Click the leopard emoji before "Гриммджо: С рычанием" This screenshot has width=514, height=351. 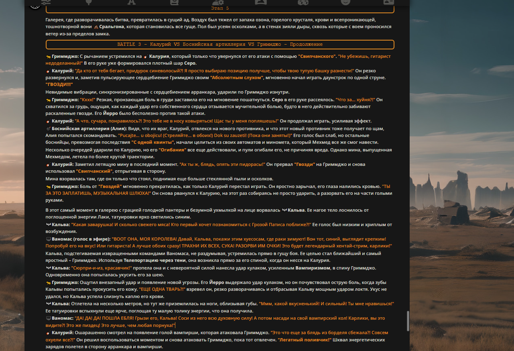pos(48,57)
